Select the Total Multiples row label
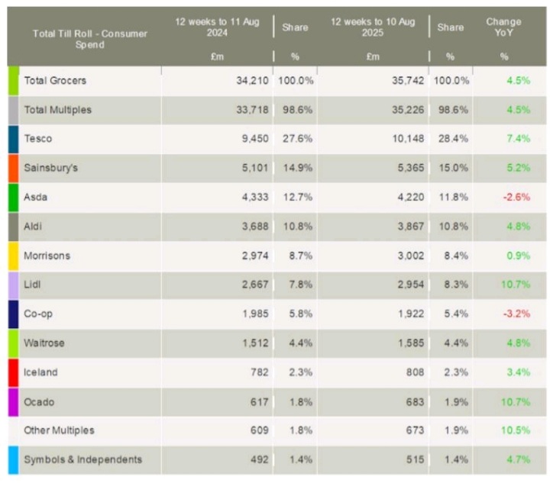Image resolution: width=550 pixels, height=483 pixels. pyautogui.click(x=58, y=110)
